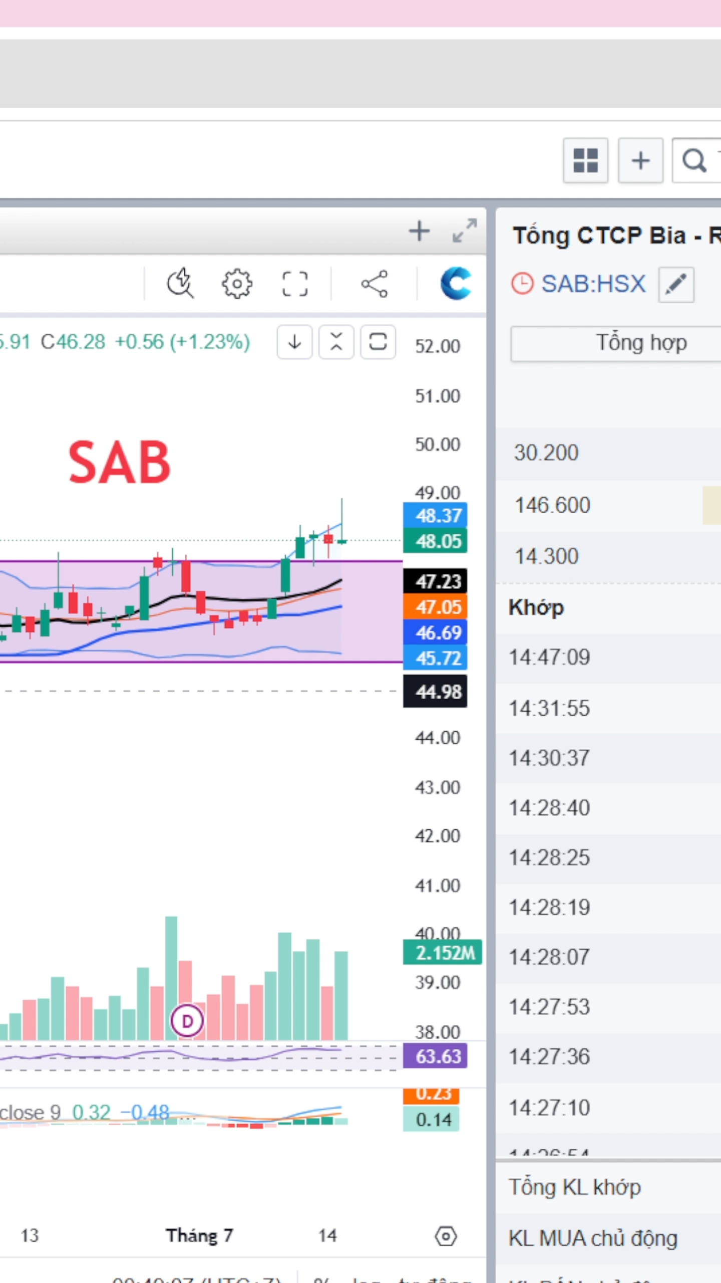Click the 44.98 price label
721x1283 pixels.
(435, 692)
